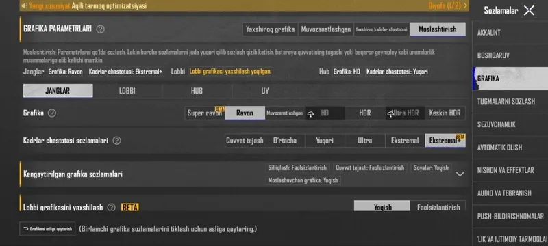Image resolution: width=548 pixels, height=246 pixels.
Task: Close the Sozlamalar panel with X
Action: point(529,10)
